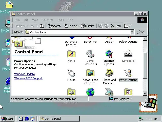Select the Date/Time label
The height and width of the screenshot is (122, 162).
pos(90,42)
